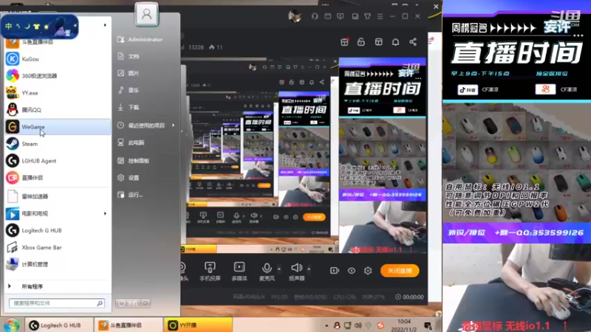Open KuGou from the start menu
Image resolution: width=591 pixels, height=332 pixels.
(58, 59)
